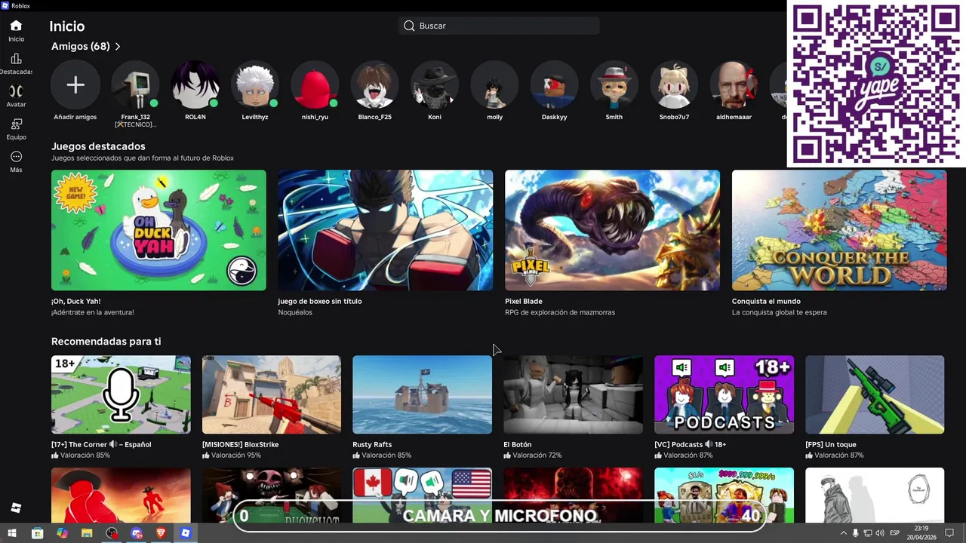
Task: Click the "Juegos destacados" heading
Action: coord(98,146)
